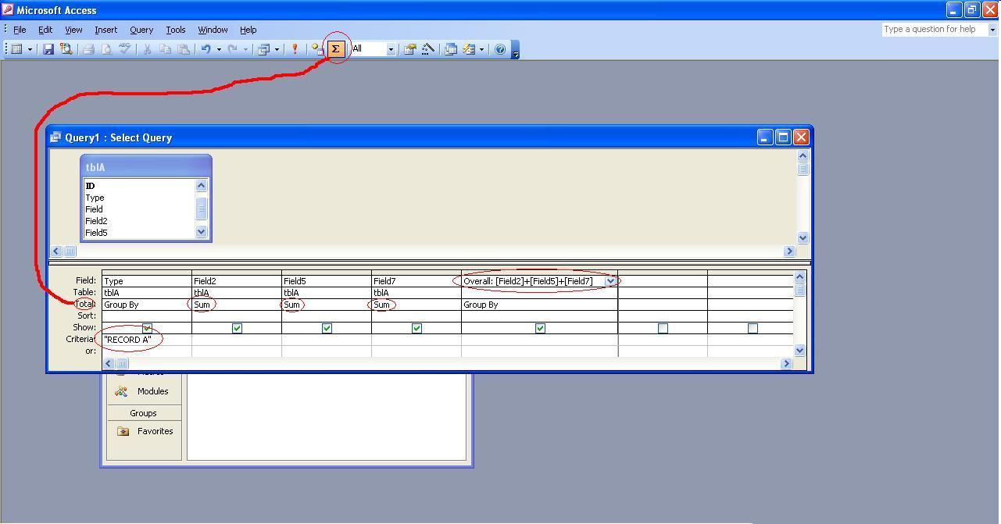The image size is (1001, 524).
Task: Click the Print toolbar icon
Action: click(x=88, y=49)
